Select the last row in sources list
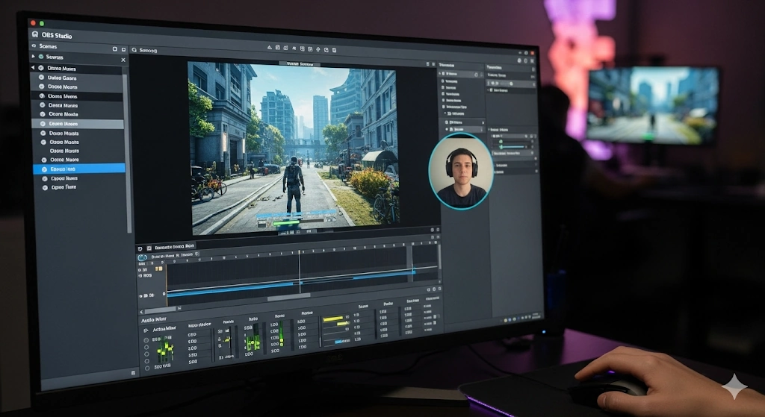 point(81,187)
